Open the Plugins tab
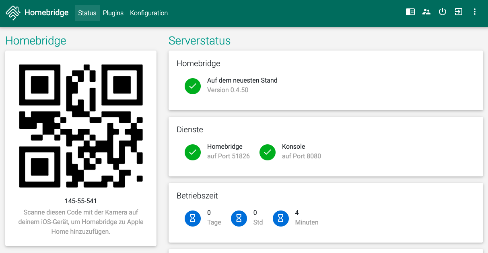The width and height of the screenshot is (488, 253). tap(113, 13)
